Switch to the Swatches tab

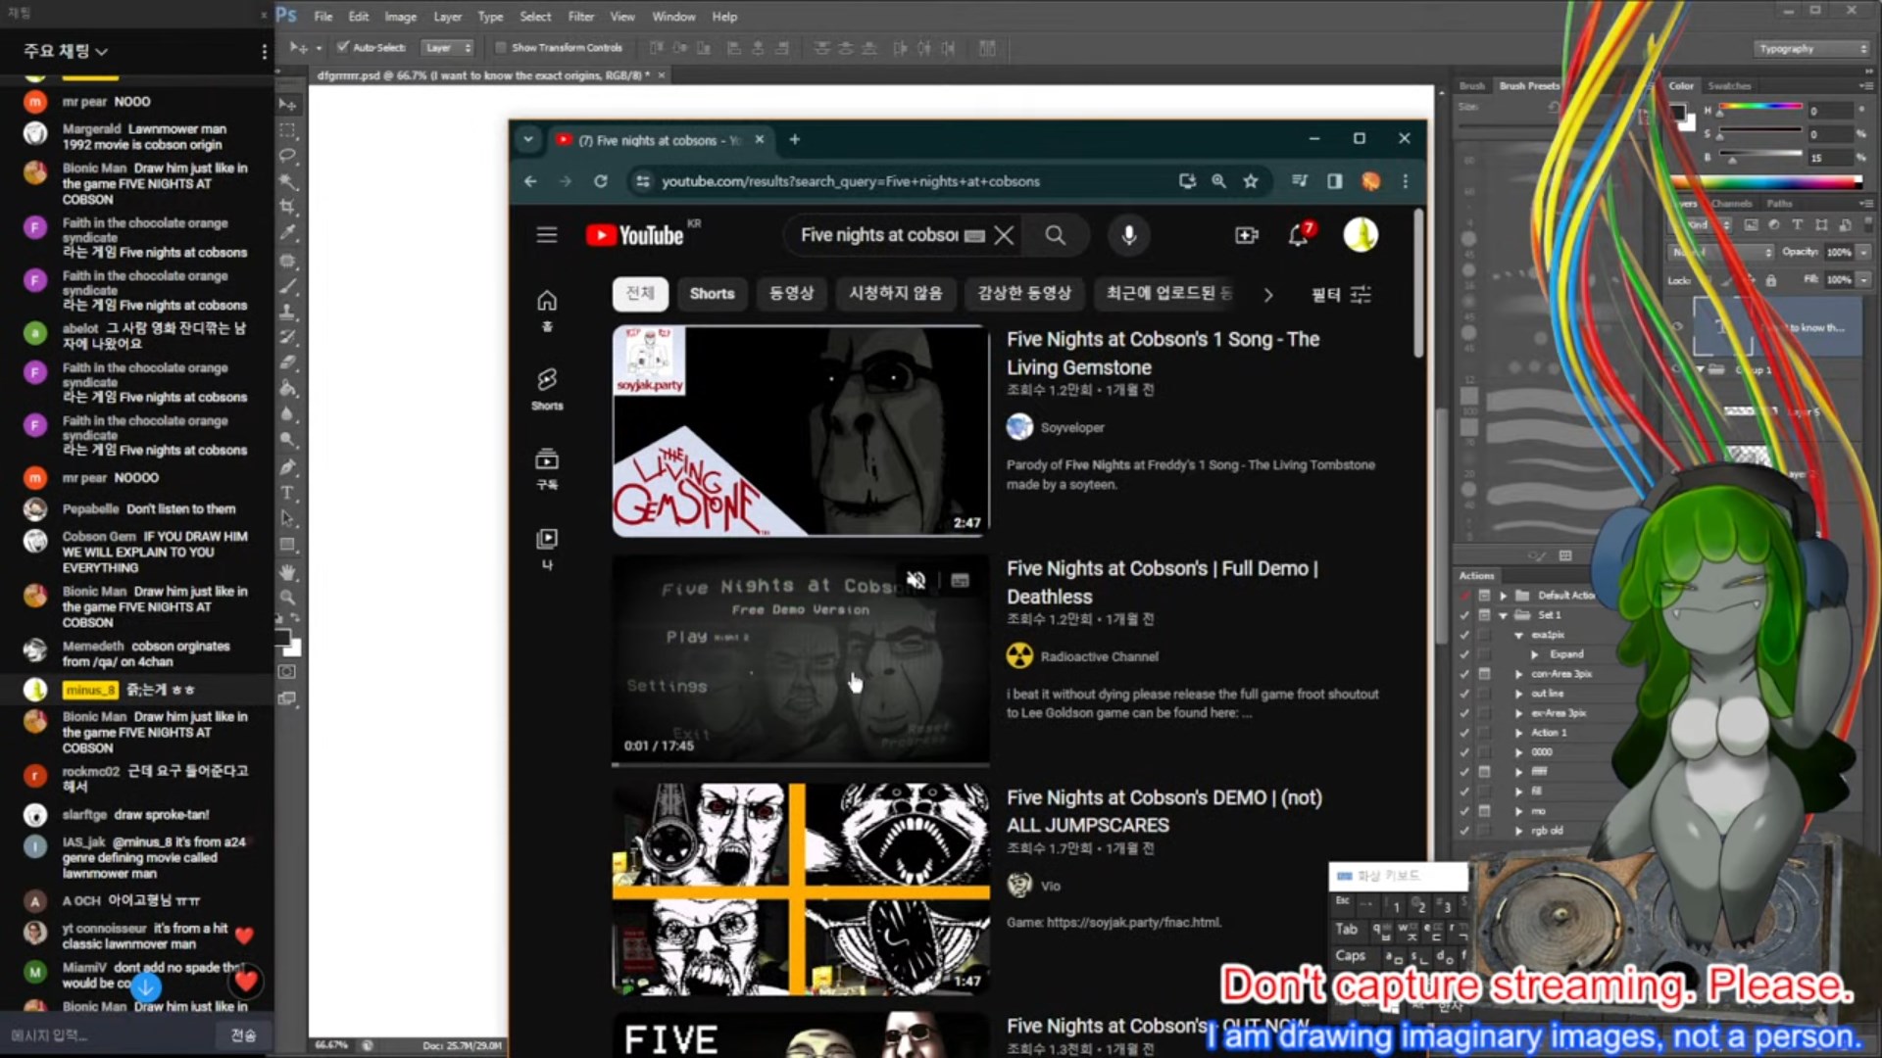(x=1729, y=86)
